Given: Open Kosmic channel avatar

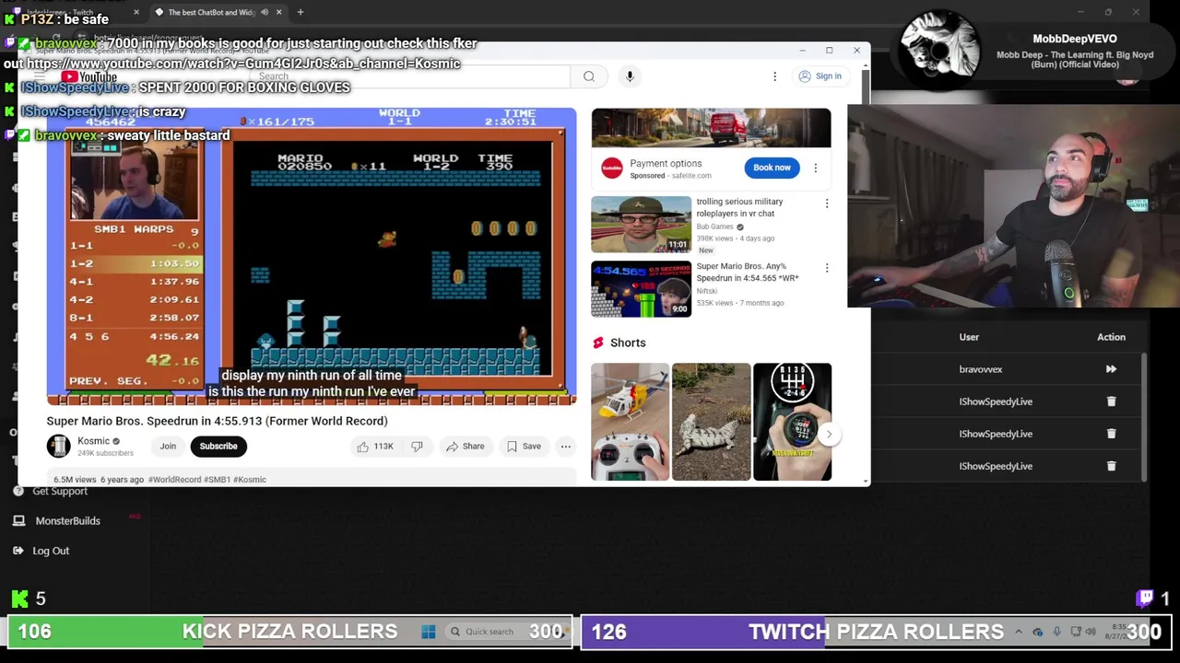Looking at the screenshot, I should tap(59, 446).
